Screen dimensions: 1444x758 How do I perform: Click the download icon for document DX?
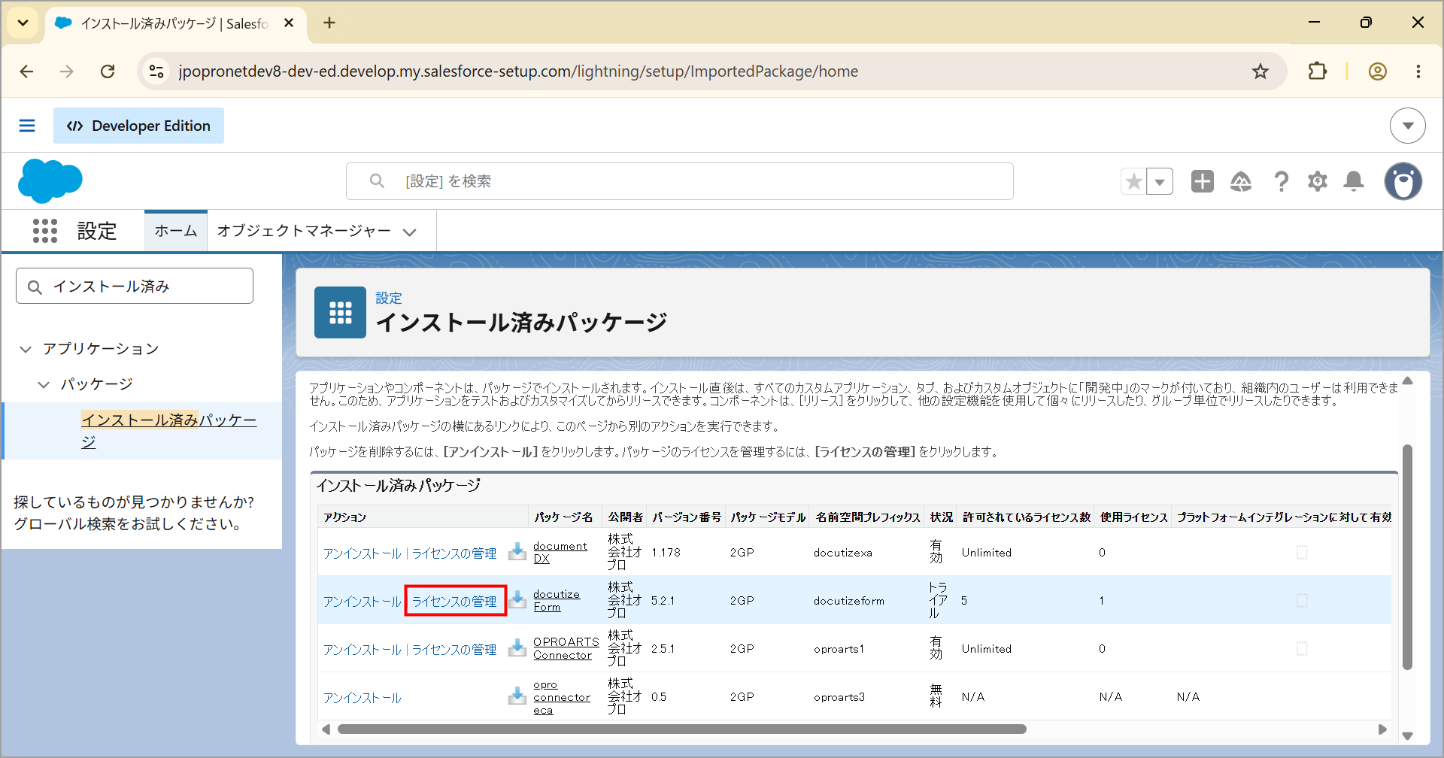(x=517, y=552)
